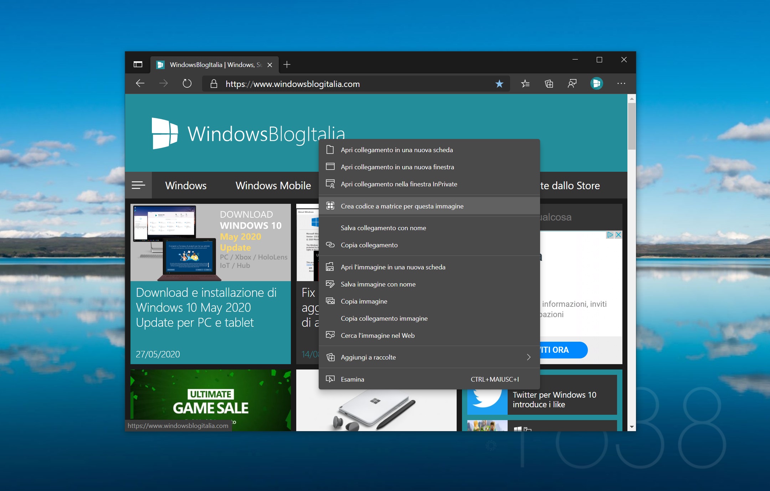Choose Esamina in context menu

pos(429,379)
